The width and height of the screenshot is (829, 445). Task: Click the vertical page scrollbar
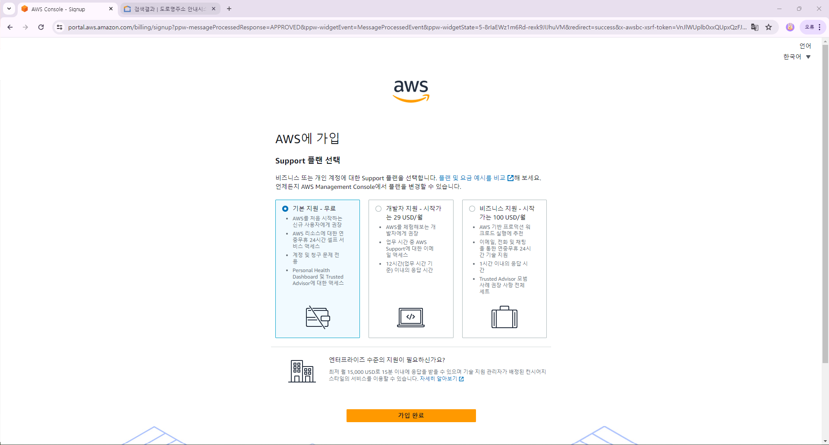tap(825, 204)
